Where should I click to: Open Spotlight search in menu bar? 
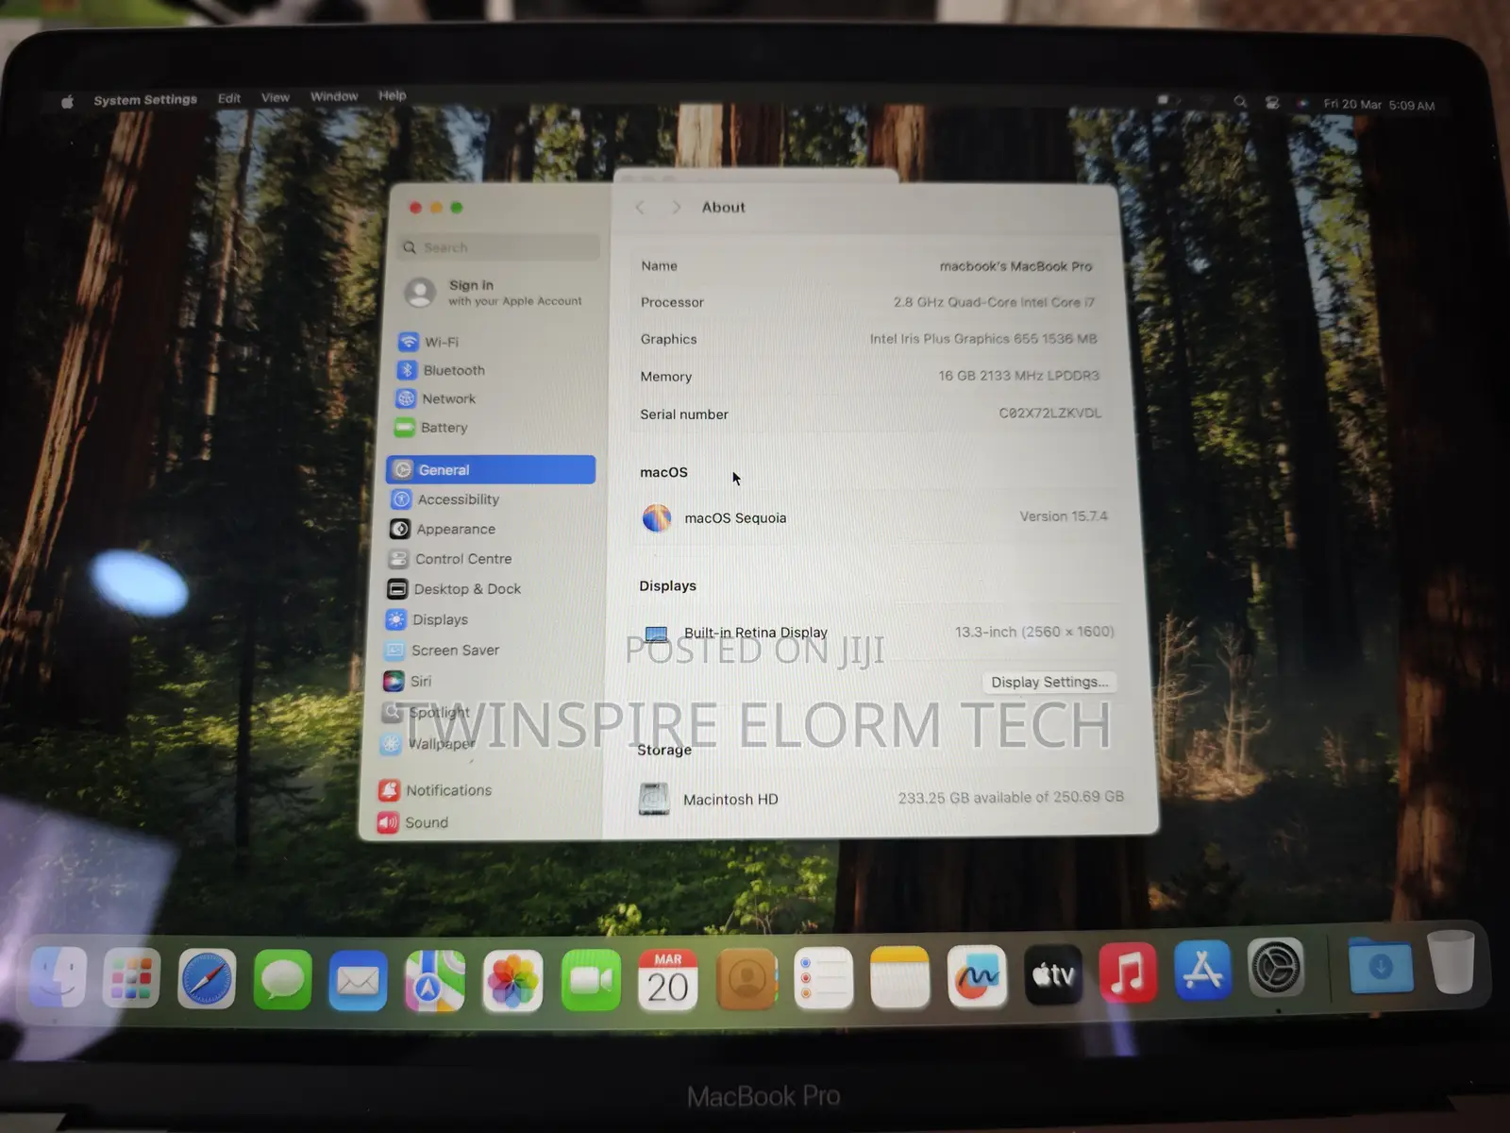1240,102
